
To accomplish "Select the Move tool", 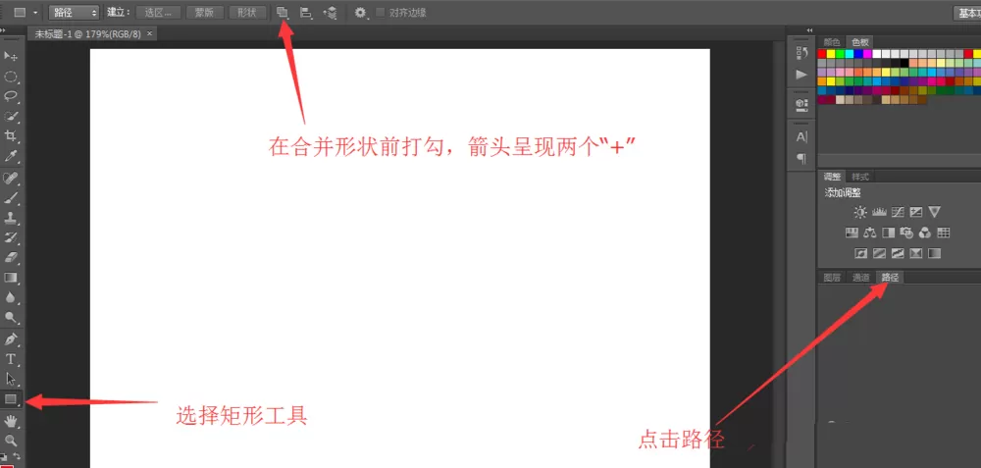I will click(11, 56).
